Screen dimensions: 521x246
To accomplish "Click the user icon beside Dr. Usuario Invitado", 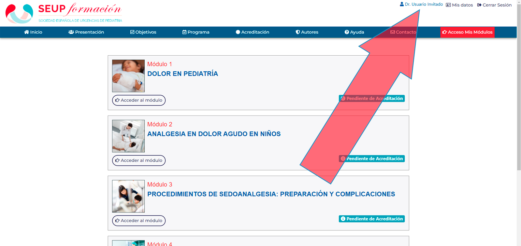I will click(402, 4).
